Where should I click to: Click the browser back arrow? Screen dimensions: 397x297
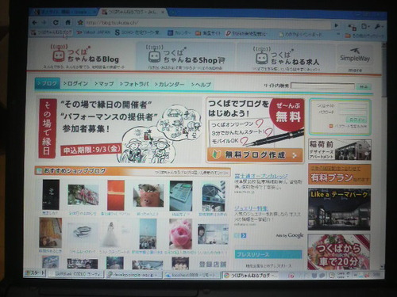click(x=35, y=23)
